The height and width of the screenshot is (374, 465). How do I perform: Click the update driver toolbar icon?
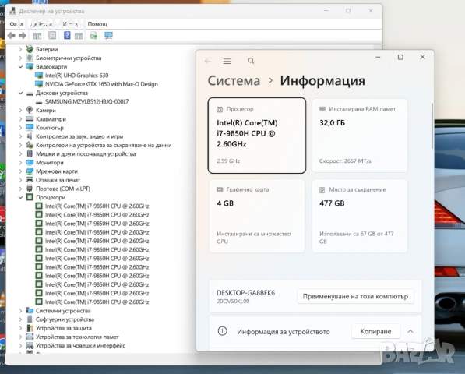(93, 36)
